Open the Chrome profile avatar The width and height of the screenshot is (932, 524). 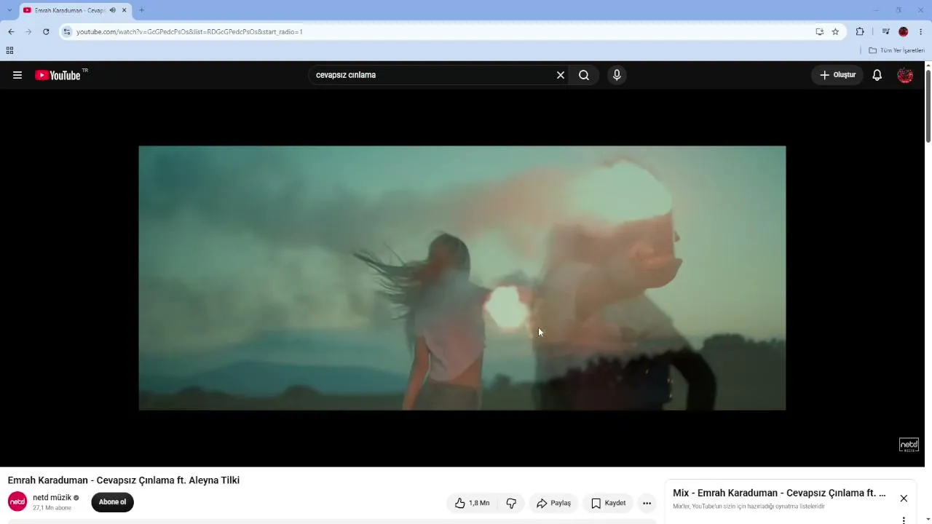click(904, 31)
